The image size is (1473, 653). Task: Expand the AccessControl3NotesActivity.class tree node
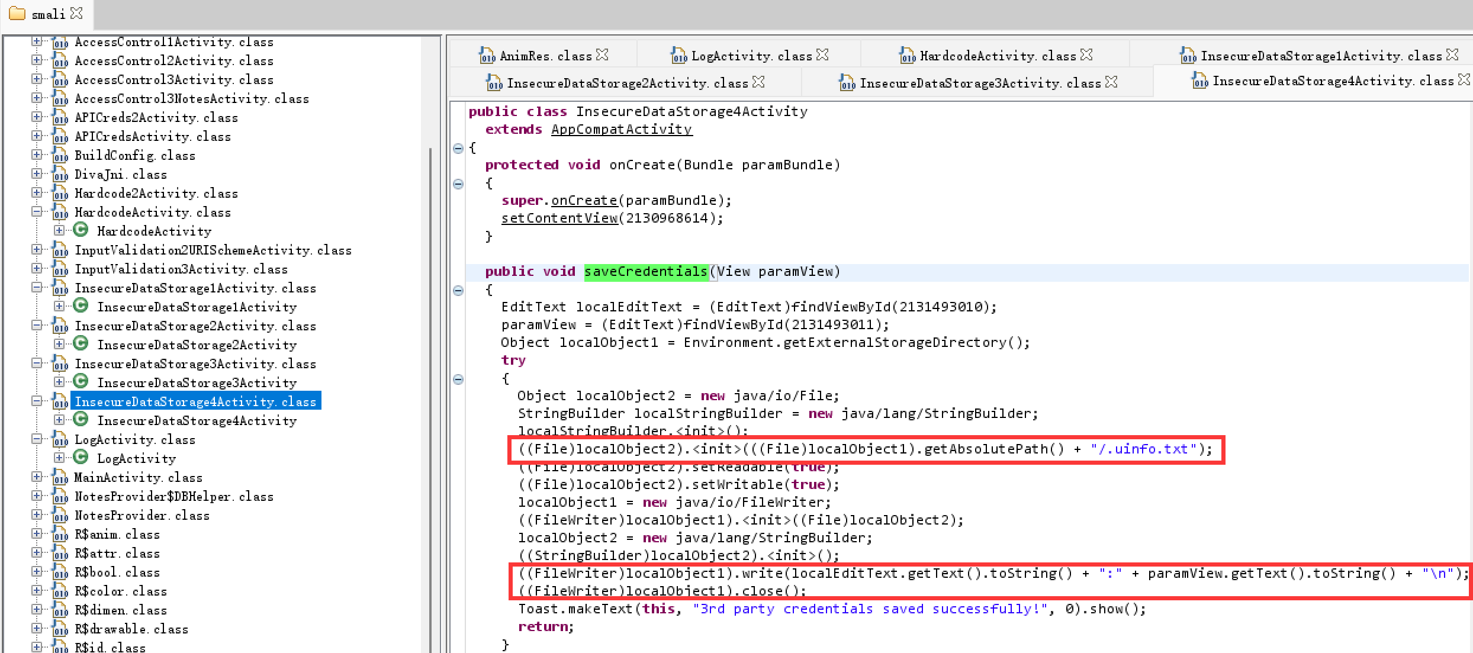[37, 98]
